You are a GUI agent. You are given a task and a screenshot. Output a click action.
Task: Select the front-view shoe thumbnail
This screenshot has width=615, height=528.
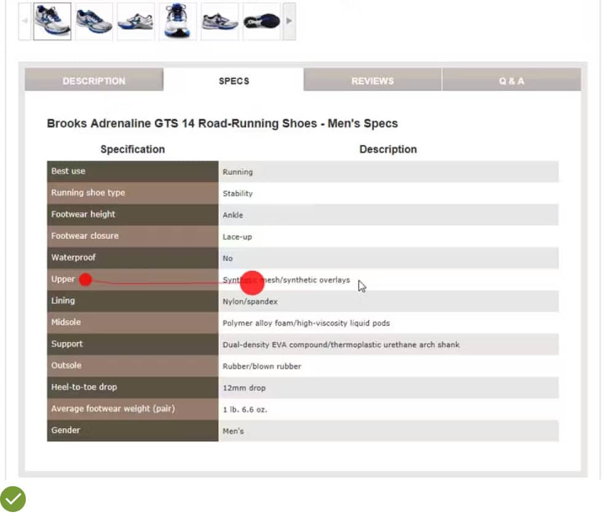tap(178, 22)
